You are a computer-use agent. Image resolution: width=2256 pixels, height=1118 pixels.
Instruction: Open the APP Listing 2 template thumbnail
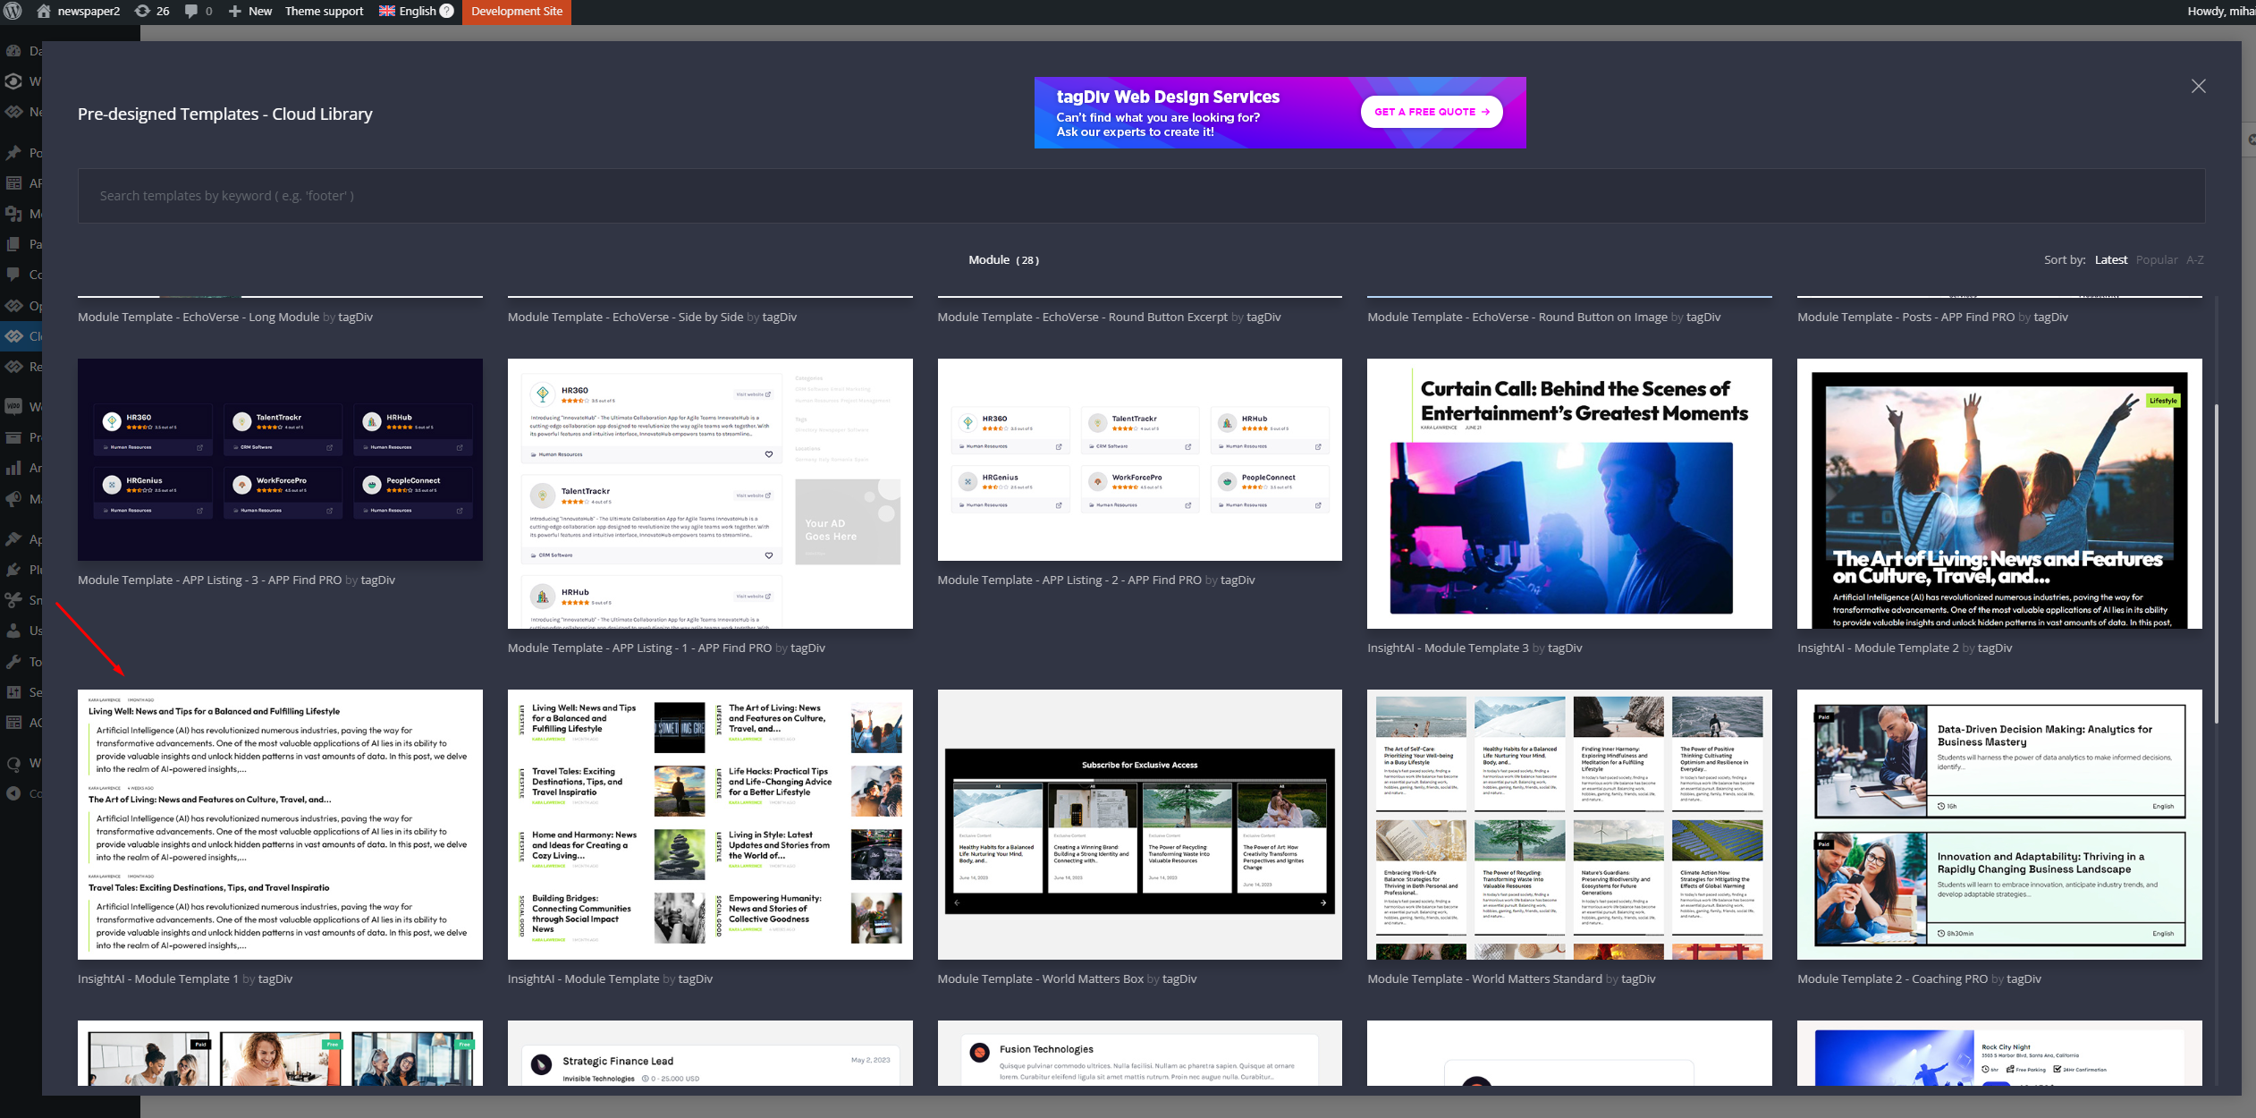[1139, 460]
